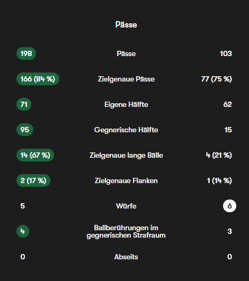The height and width of the screenshot is (281, 249).
Task: Select the white 6 Würfe badge
Action: pyautogui.click(x=229, y=206)
